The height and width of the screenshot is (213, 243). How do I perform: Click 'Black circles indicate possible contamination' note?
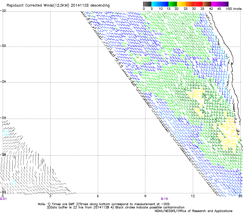coord(150,207)
